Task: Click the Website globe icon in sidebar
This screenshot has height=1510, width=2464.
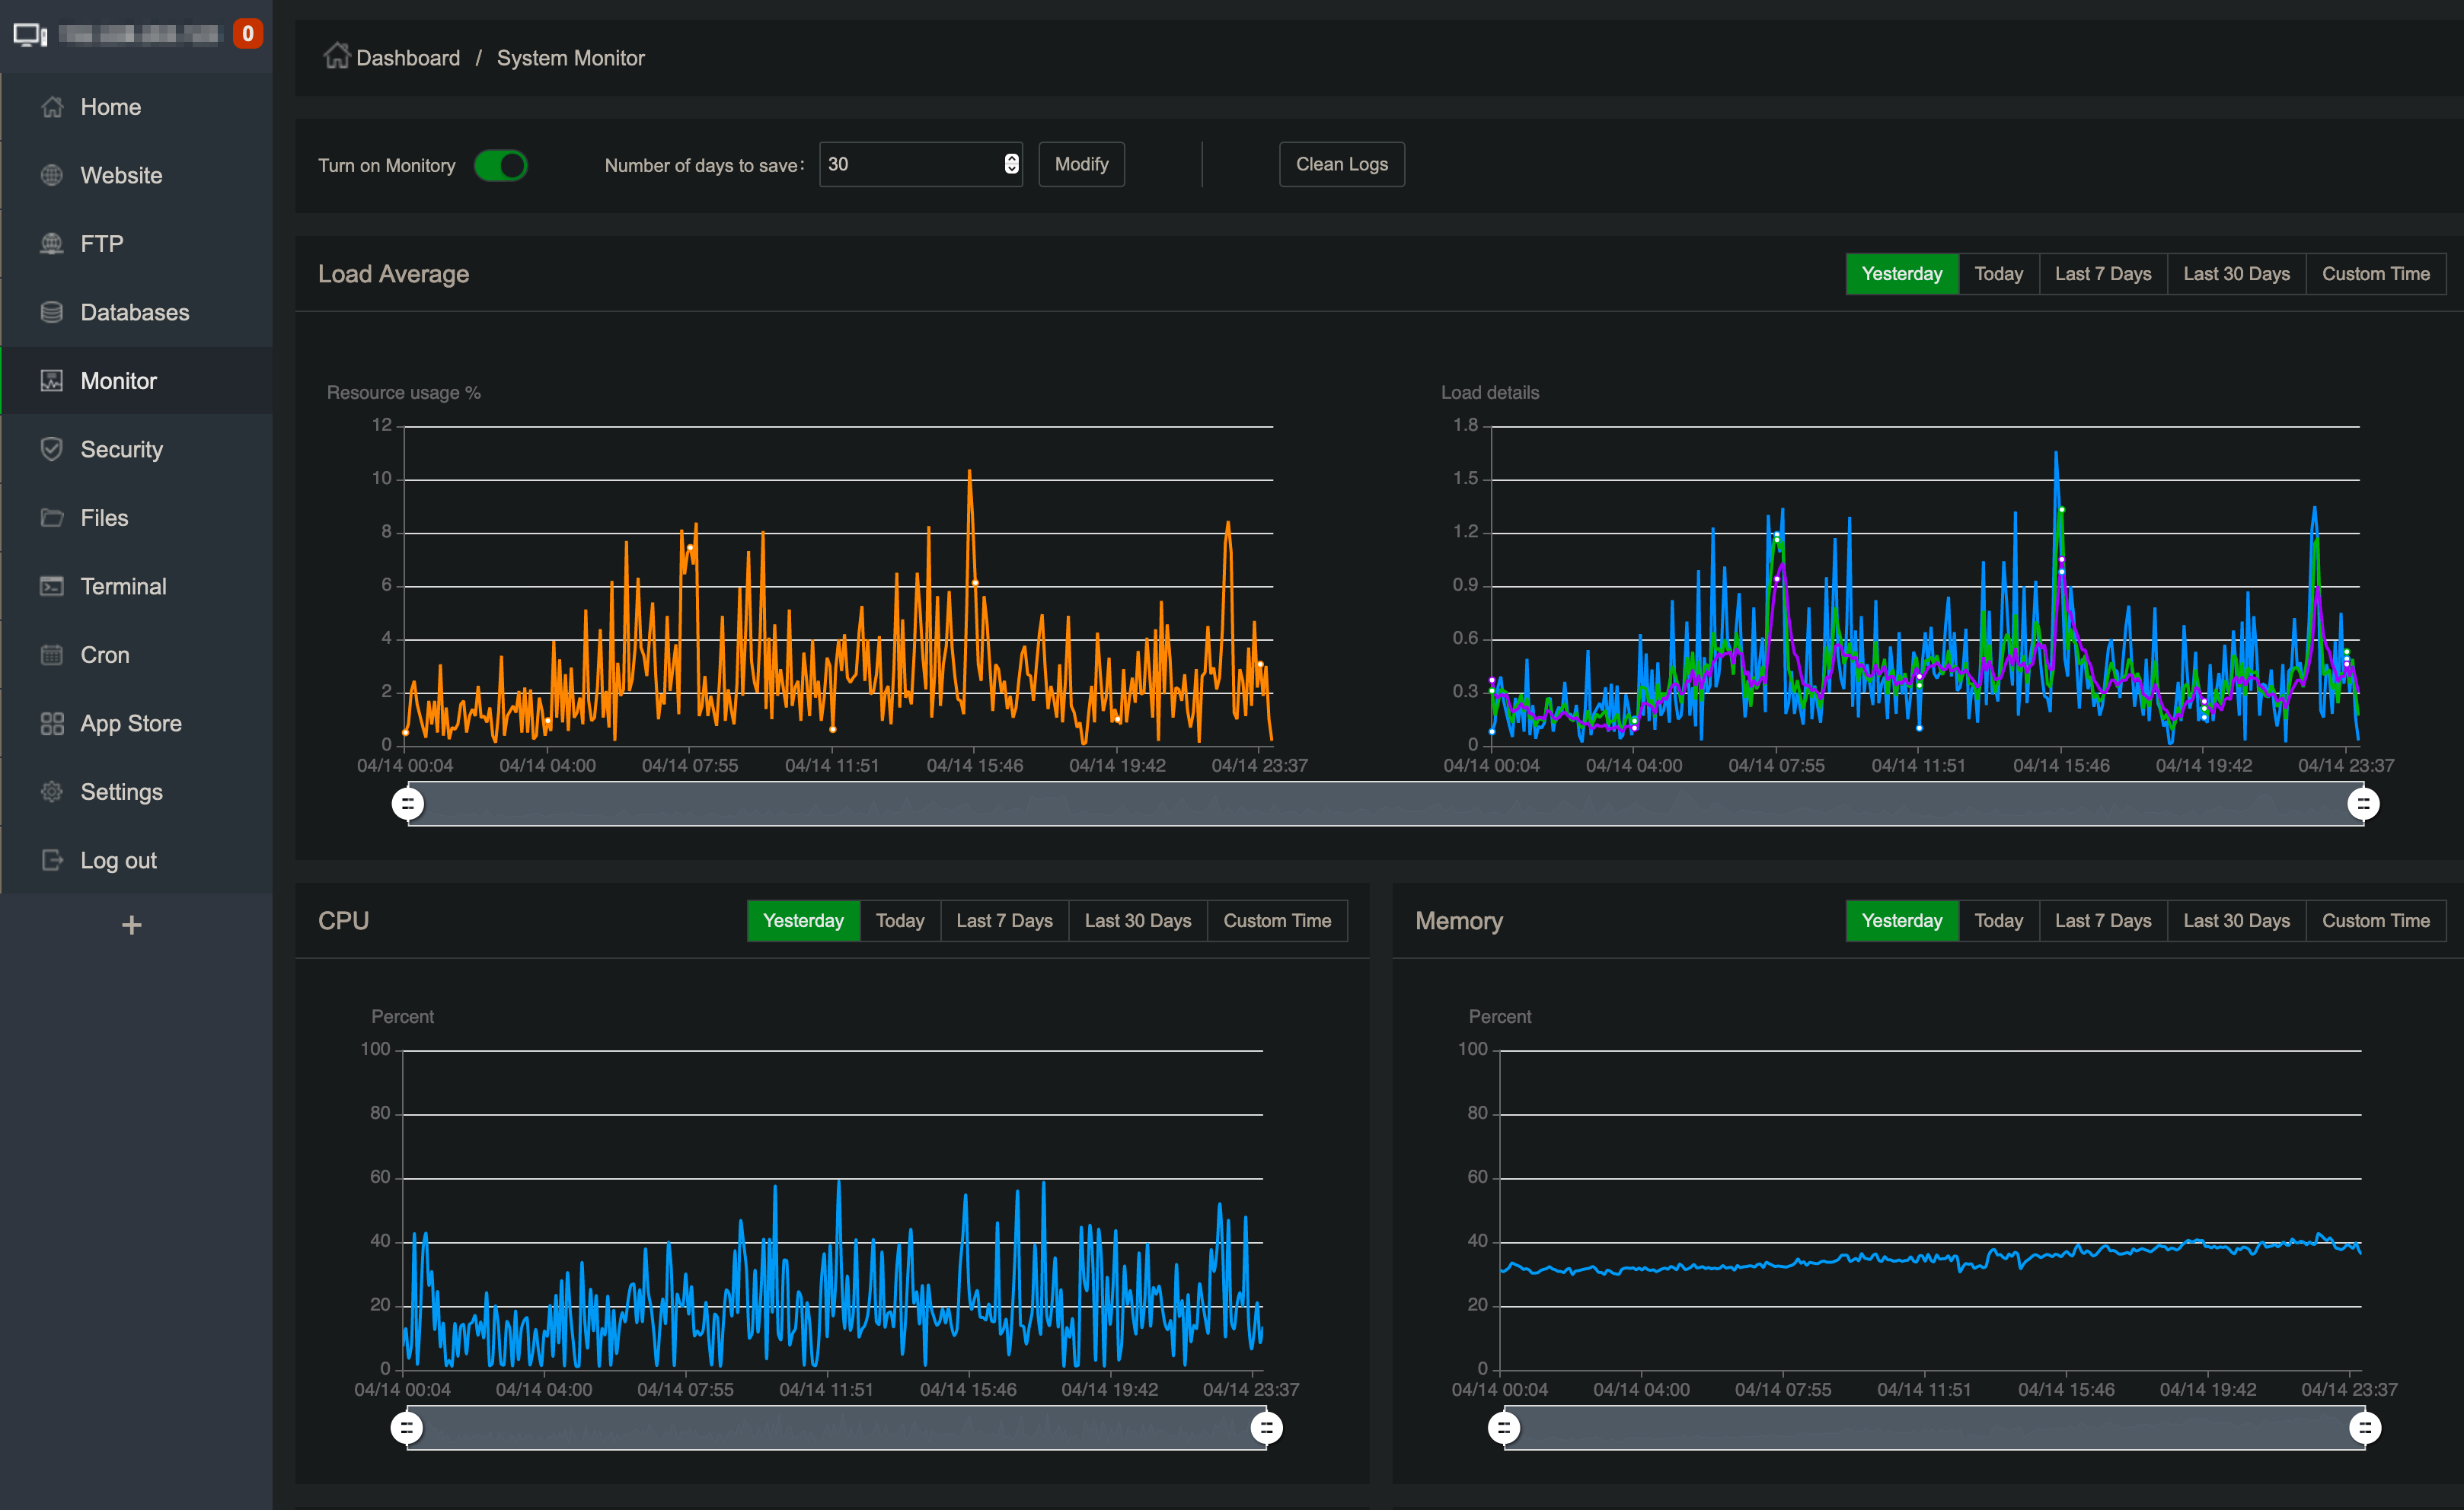Action: point(52,175)
